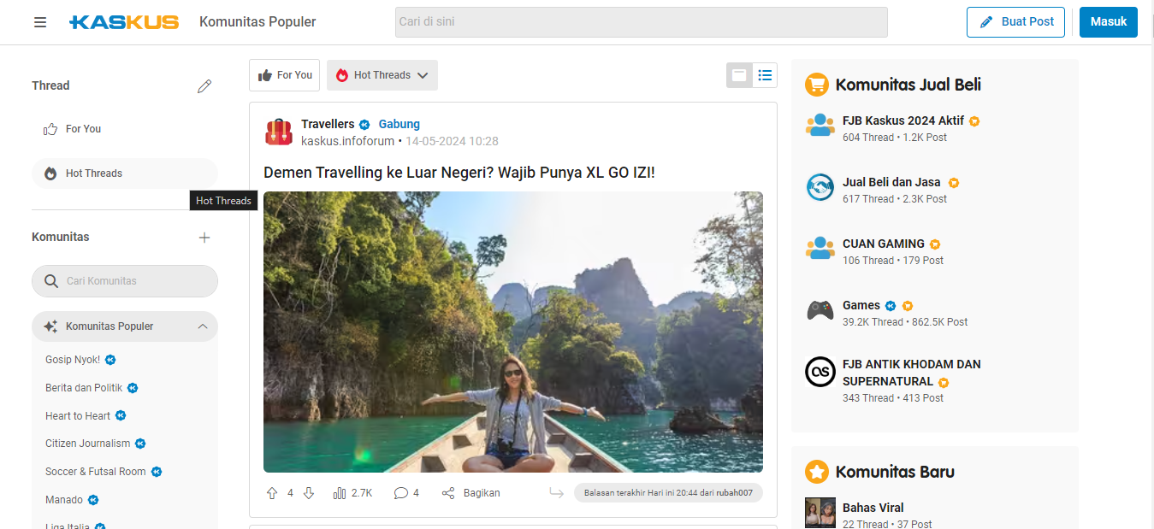The width and height of the screenshot is (1154, 529).
Task: Click the Cari di sini search field
Action: coord(641,22)
